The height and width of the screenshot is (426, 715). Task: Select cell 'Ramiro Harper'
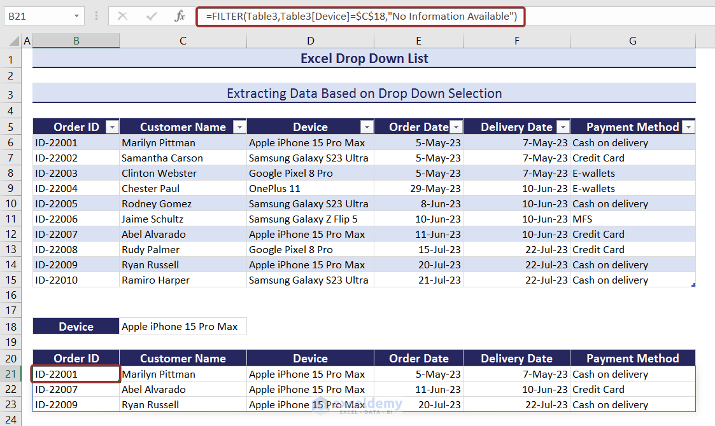click(x=183, y=280)
